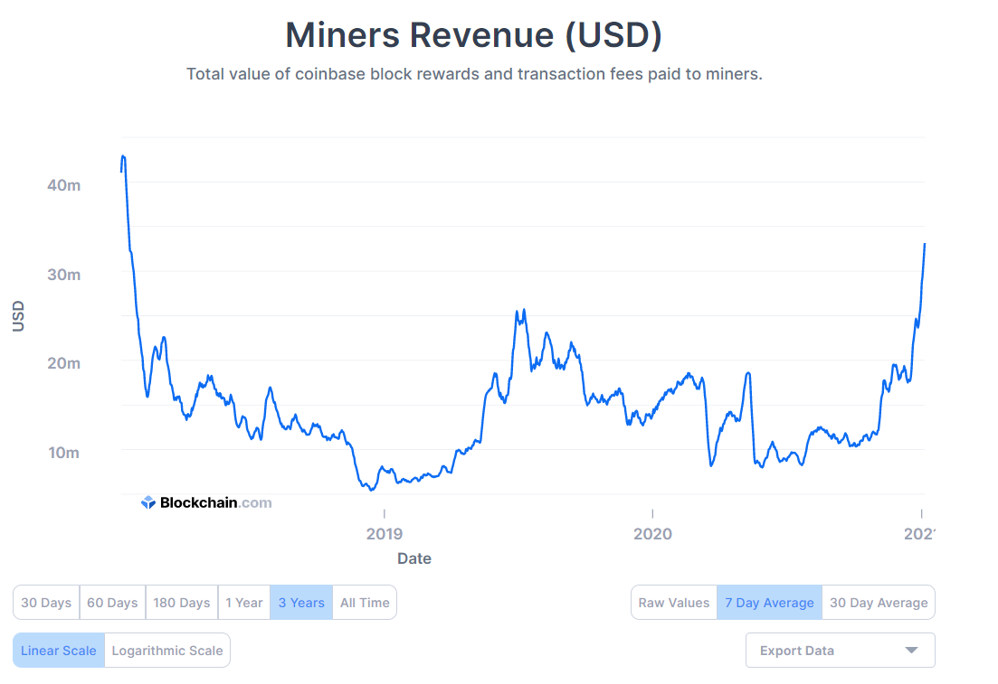Switch to Logarithmic Scale
Image resolution: width=998 pixels, height=684 pixels.
coord(167,651)
